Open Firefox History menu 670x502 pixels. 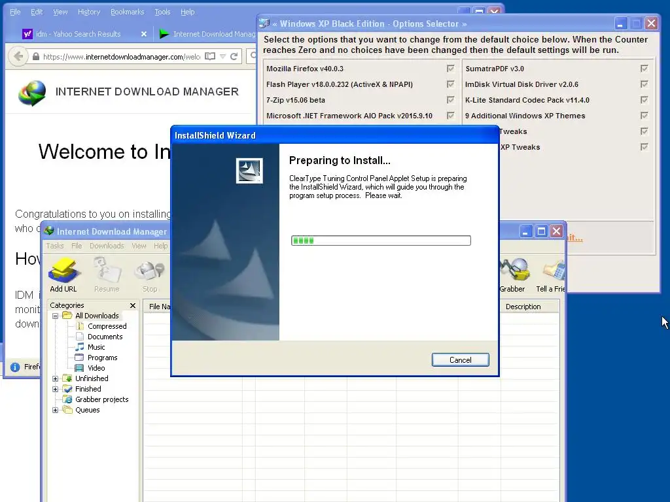pyautogui.click(x=89, y=12)
